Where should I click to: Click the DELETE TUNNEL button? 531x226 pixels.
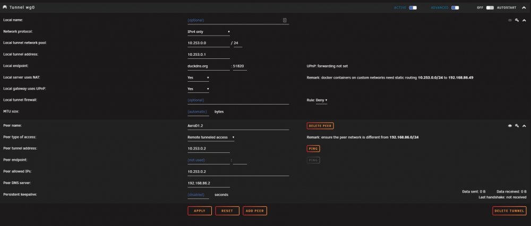click(509, 211)
